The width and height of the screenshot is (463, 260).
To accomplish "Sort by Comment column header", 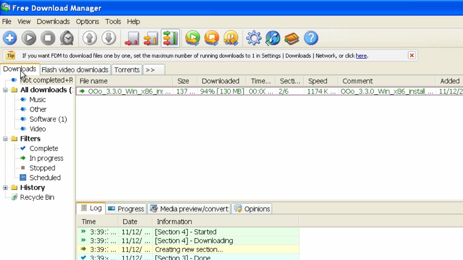I will click(387, 81).
